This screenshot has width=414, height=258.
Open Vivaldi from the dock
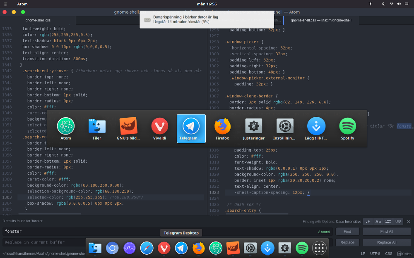pyautogui.click(x=164, y=248)
